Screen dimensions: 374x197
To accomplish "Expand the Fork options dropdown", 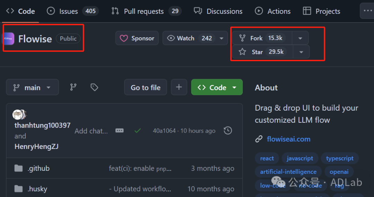I will 300,38.
